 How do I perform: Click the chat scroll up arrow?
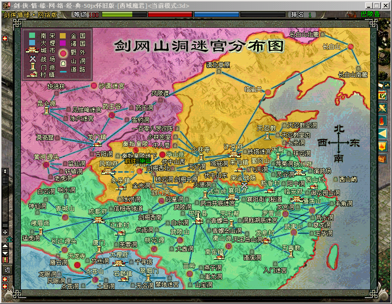click(x=5, y=247)
